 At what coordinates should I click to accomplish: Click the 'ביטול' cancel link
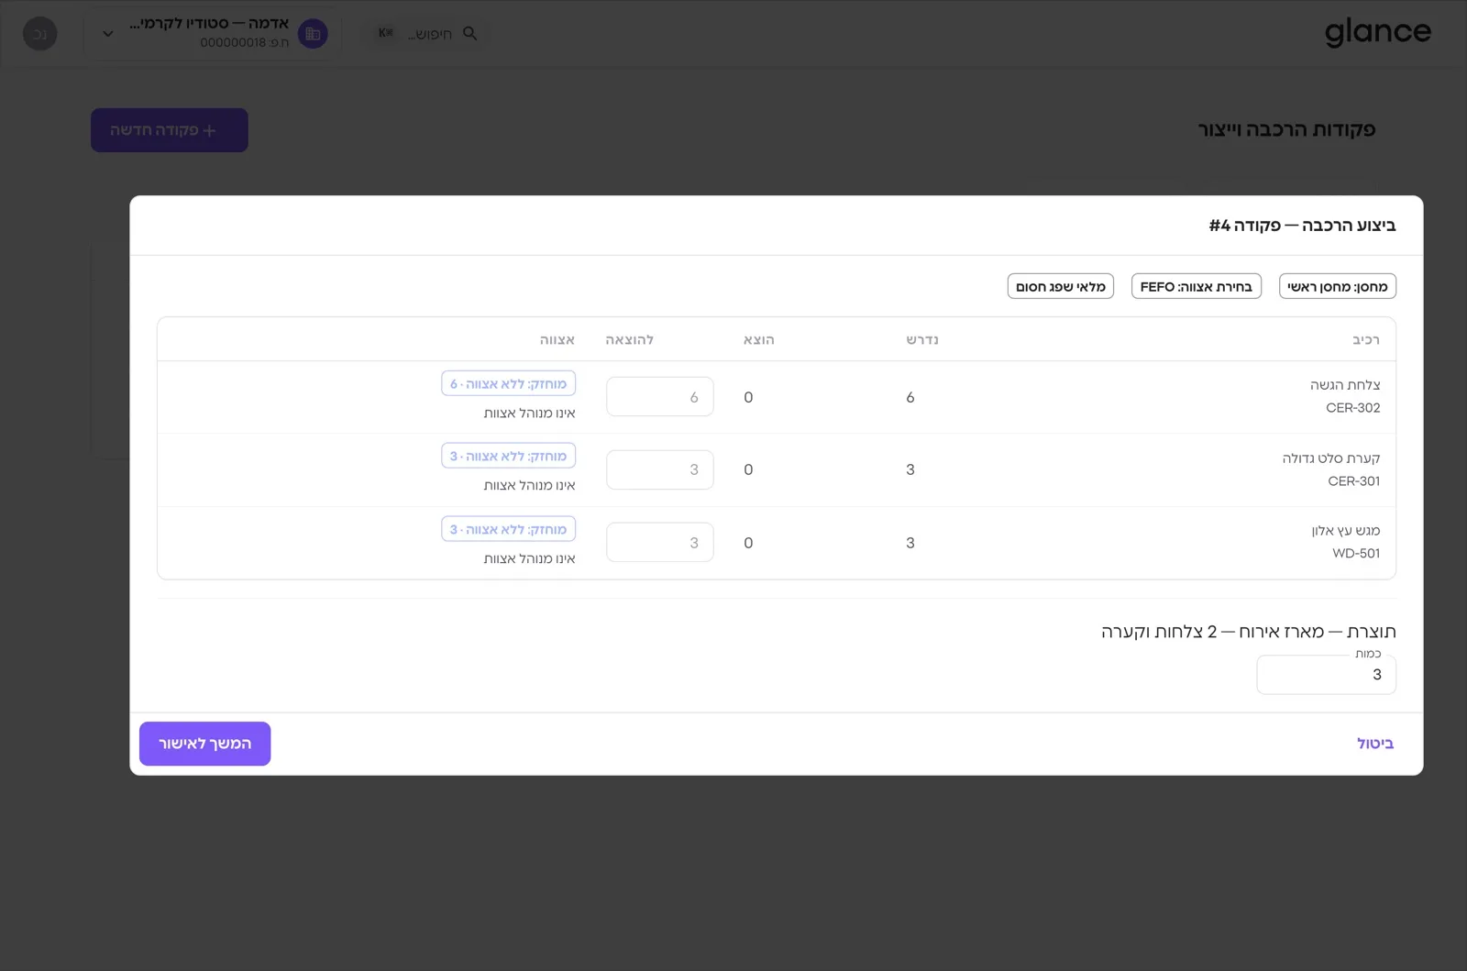(x=1375, y=744)
